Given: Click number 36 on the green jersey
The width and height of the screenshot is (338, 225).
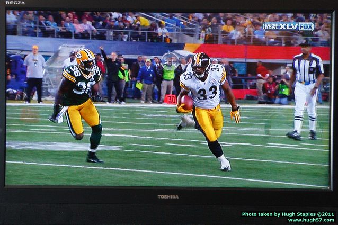Looking at the screenshot, I should [84, 86].
